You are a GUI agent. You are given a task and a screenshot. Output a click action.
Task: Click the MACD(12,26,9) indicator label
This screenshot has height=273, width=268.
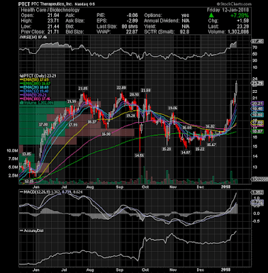[51, 192]
